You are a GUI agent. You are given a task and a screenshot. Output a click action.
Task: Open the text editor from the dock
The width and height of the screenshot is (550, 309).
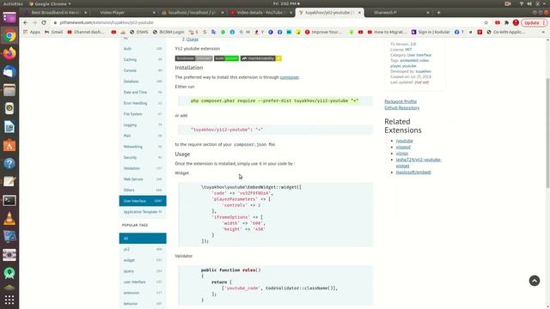tap(9, 181)
